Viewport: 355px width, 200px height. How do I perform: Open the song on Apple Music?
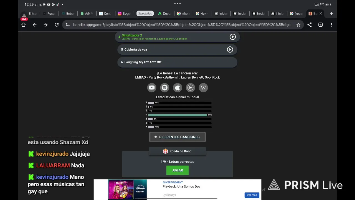coord(177,87)
